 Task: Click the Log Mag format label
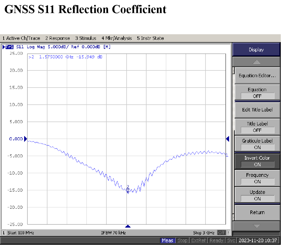click(36, 47)
